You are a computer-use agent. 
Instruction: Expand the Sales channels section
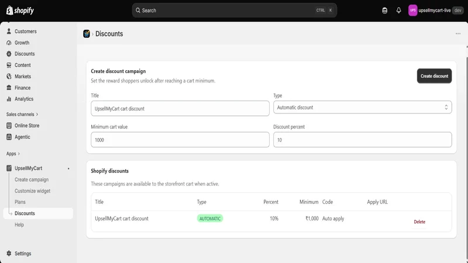coord(22,114)
